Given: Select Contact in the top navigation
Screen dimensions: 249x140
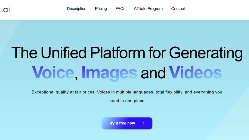Looking at the screenshot, I should coord(178,9).
